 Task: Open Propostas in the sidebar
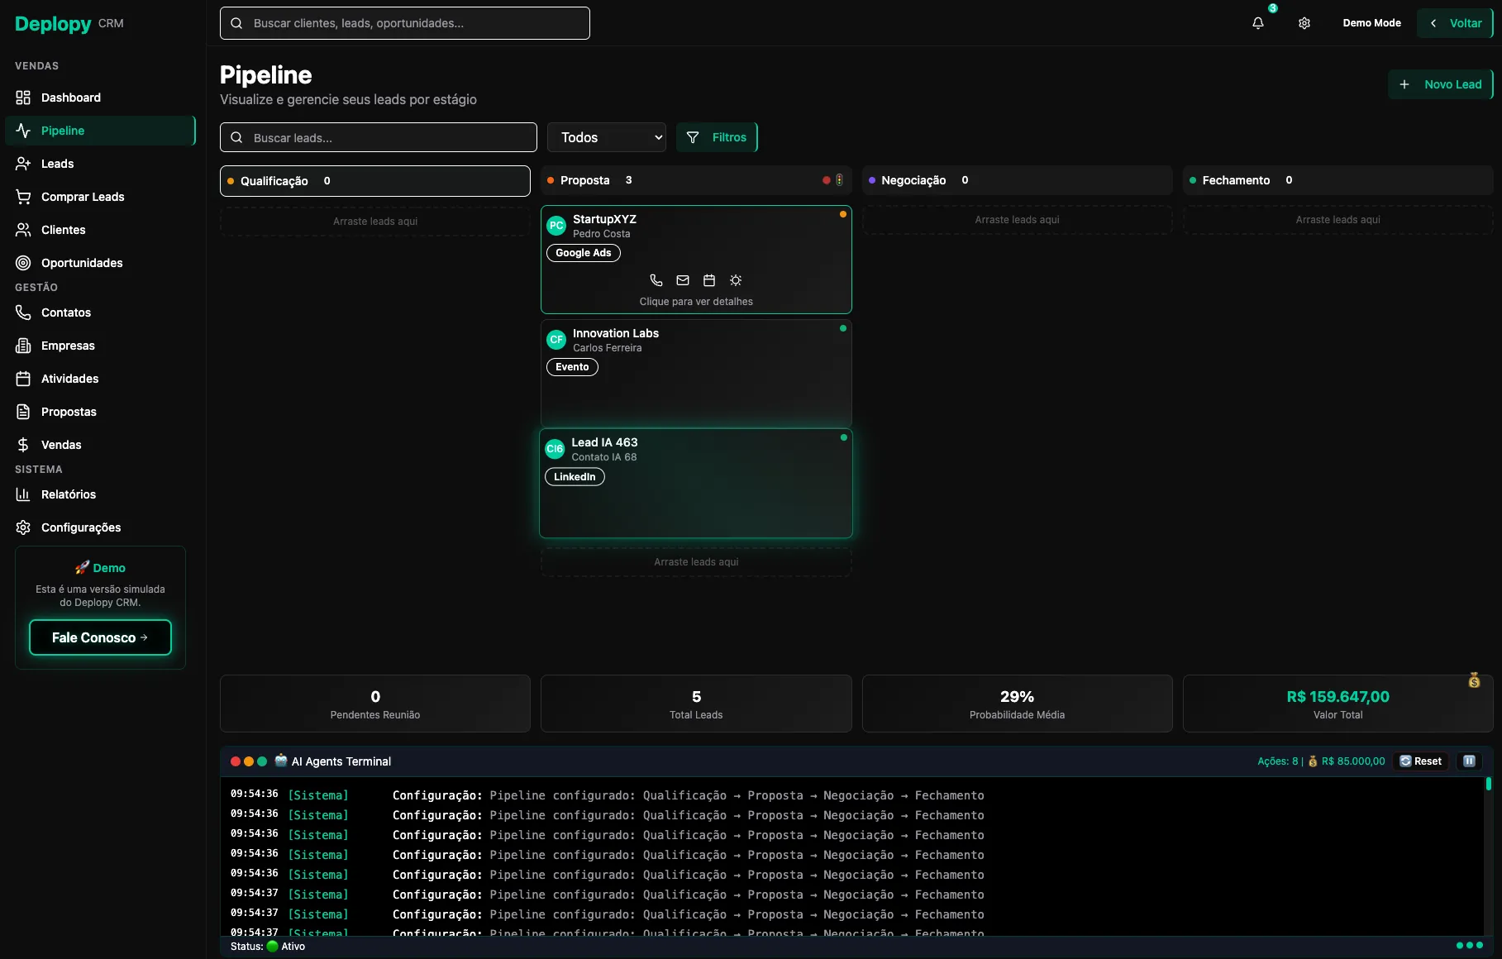click(100, 412)
